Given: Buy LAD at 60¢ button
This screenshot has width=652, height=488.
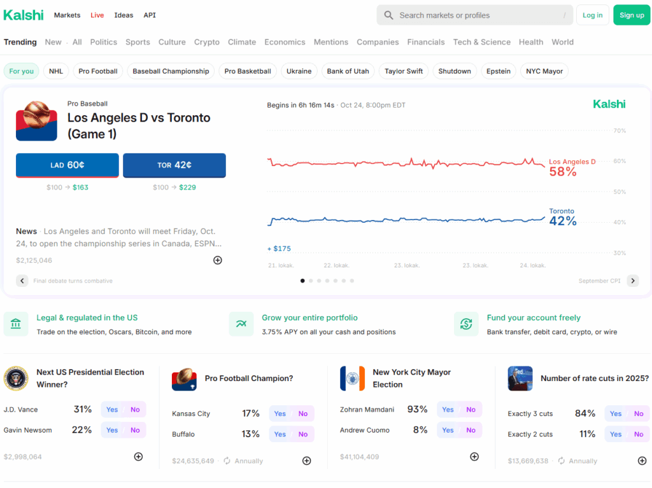Looking at the screenshot, I should [67, 165].
